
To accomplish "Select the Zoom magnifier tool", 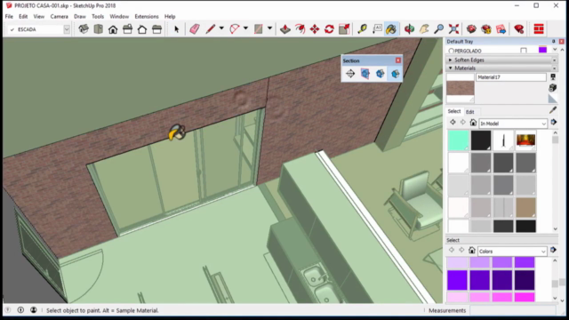I will (438, 29).
